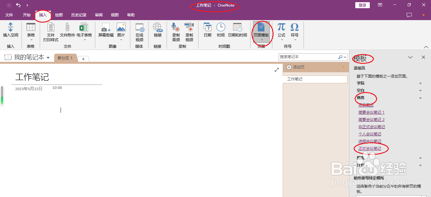
Task: Attach a file with 文件附件
Action: click(x=68, y=30)
